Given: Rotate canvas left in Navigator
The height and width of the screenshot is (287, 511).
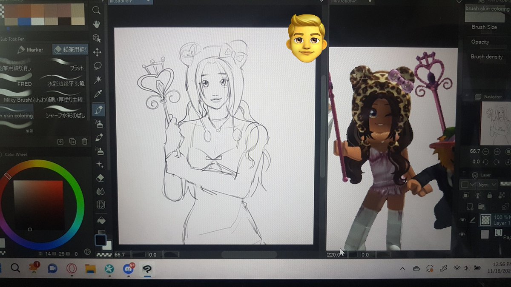Looking at the screenshot, I should (x=486, y=162).
